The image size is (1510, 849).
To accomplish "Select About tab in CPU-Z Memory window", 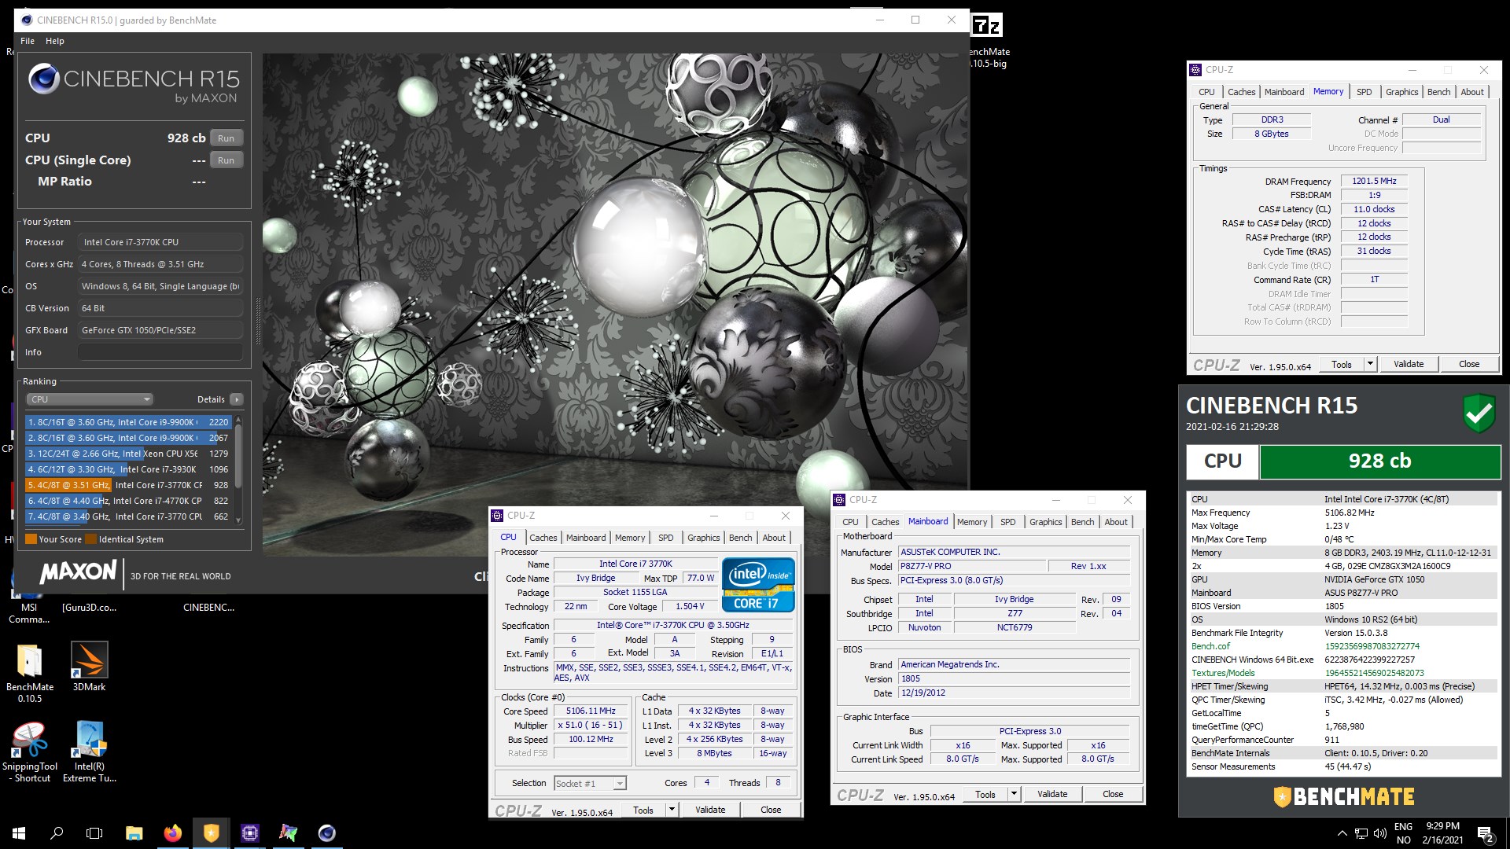I will click(x=1472, y=92).
